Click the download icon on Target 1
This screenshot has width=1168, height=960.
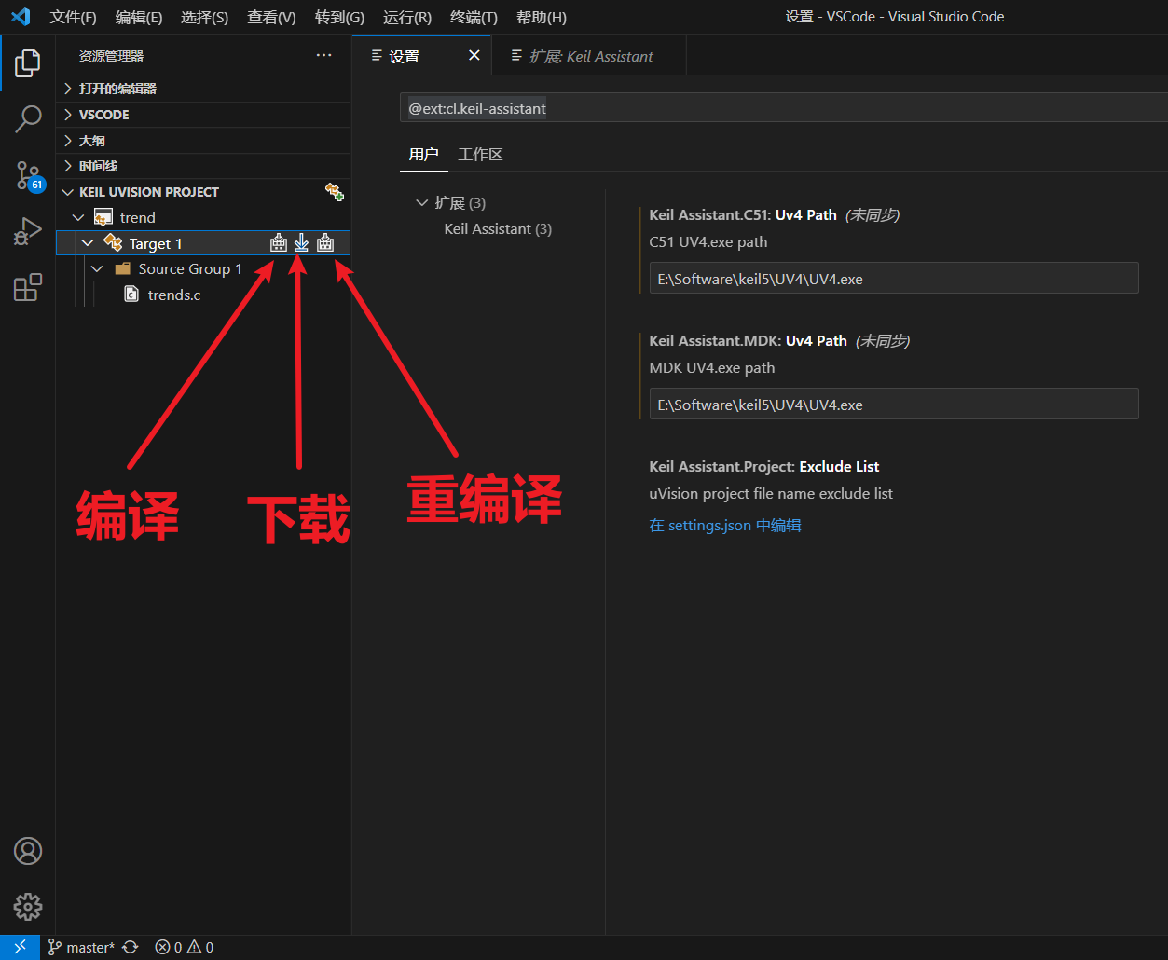(x=301, y=243)
